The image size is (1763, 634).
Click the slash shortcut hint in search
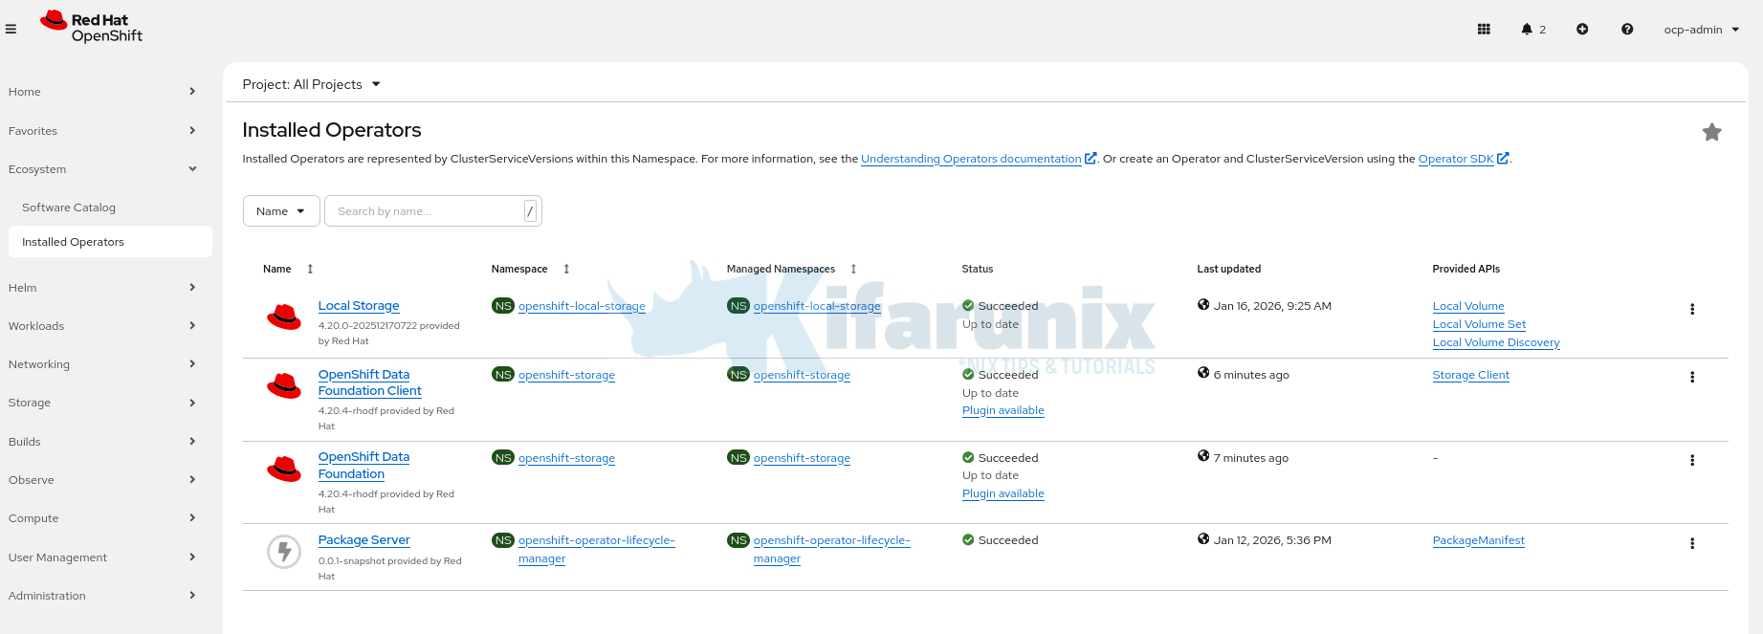click(x=530, y=211)
